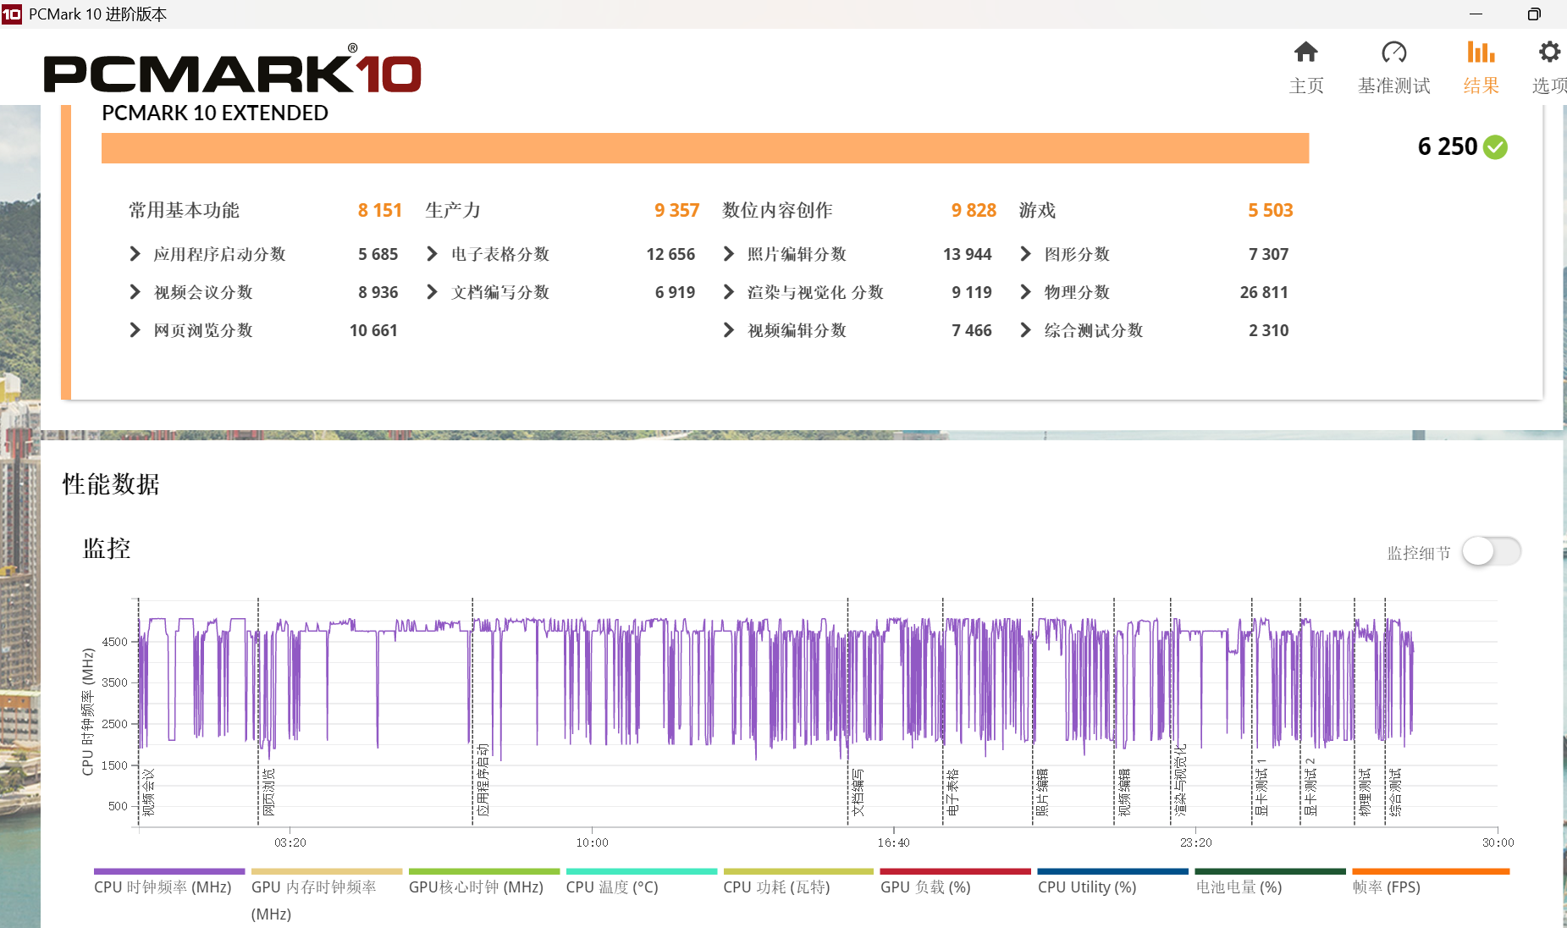Click the 数位内容创作 score 9 828
The width and height of the screenshot is (1567, 928).
click(974, 210)
